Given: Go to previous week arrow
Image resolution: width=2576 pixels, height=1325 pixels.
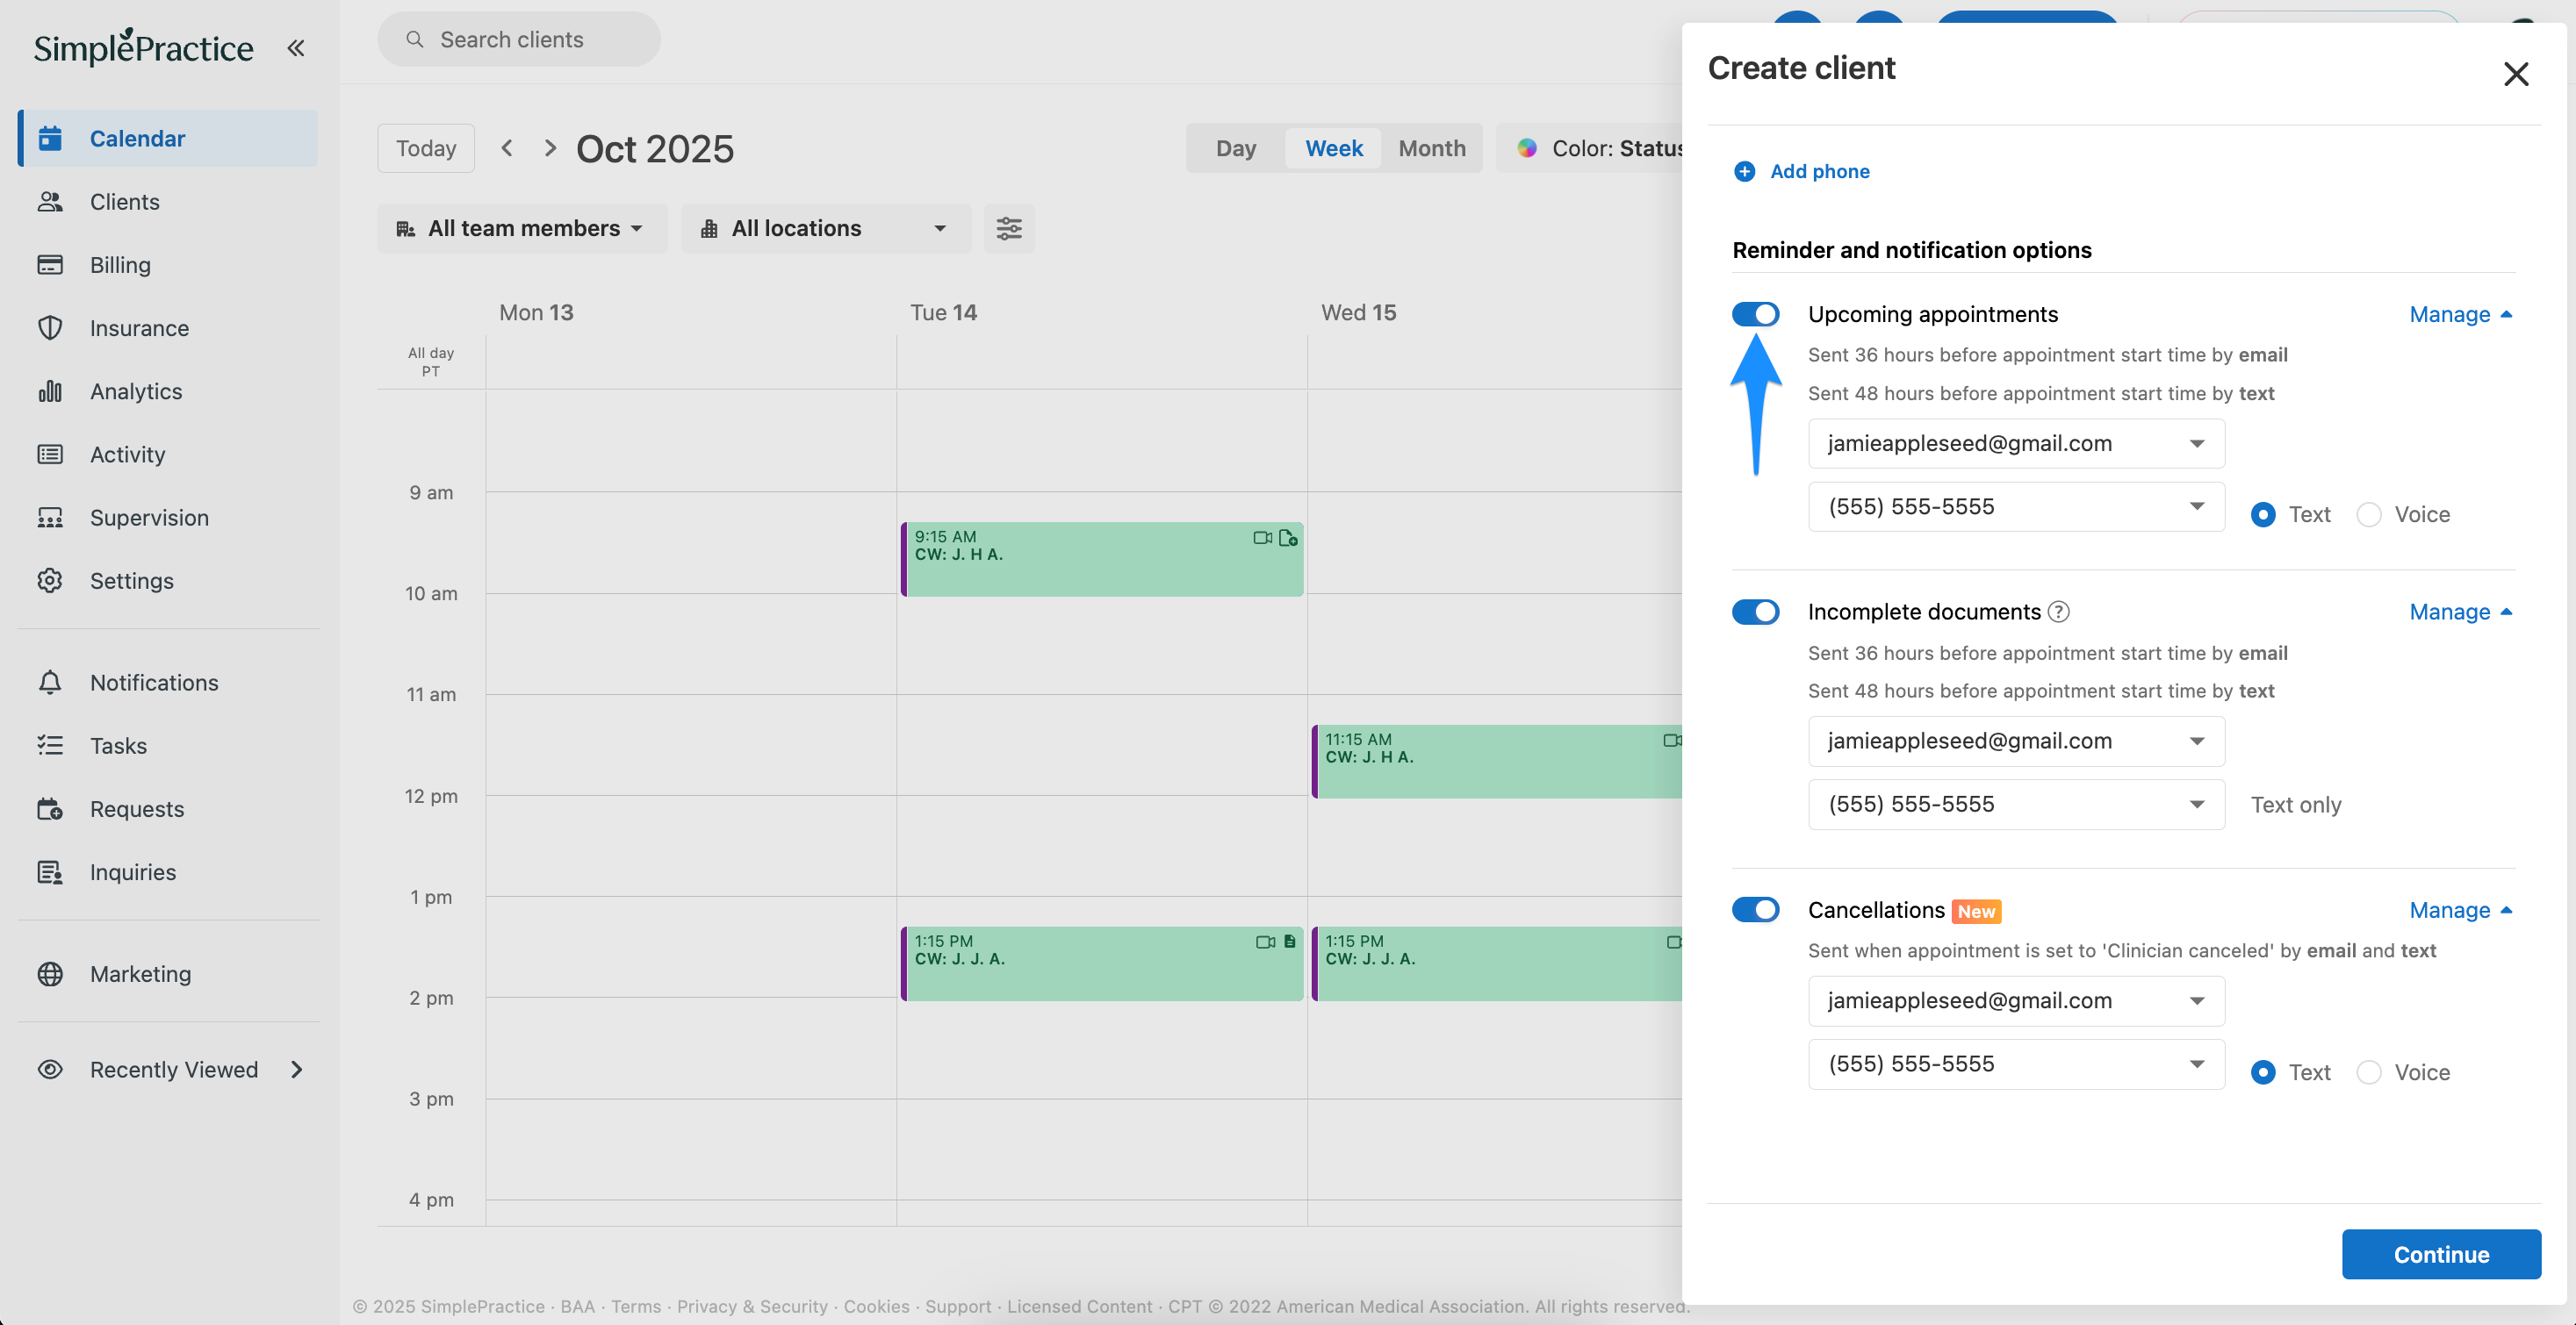Looking at the screenshot, I should coord(507,148).
